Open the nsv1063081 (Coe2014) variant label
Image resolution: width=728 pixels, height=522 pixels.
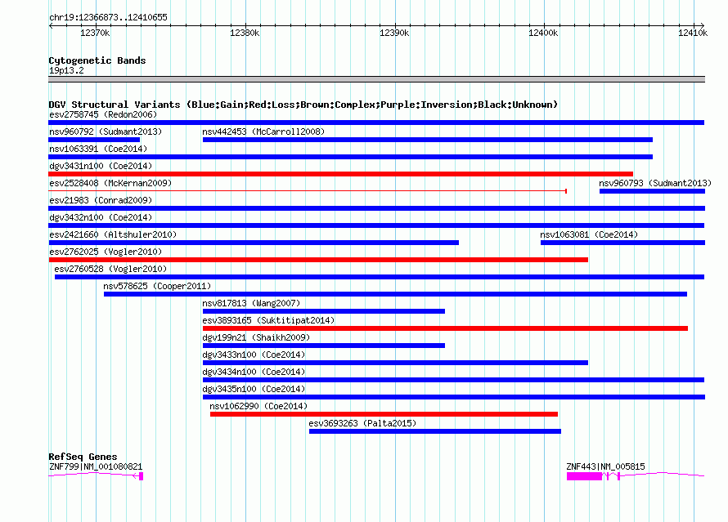589,234
